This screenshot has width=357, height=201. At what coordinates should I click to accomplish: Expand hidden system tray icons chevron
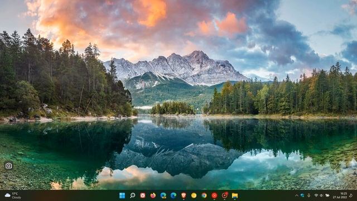tap(296, 195)
